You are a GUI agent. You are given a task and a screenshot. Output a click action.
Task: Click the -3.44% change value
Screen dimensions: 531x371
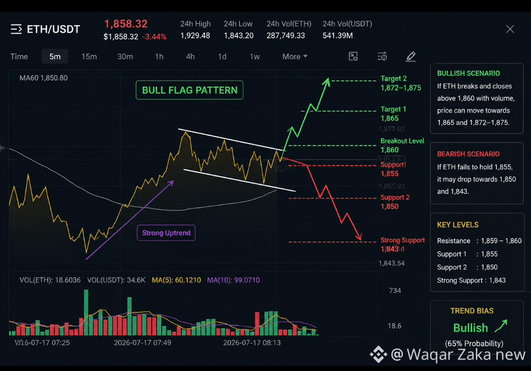(x=154, y=37)
